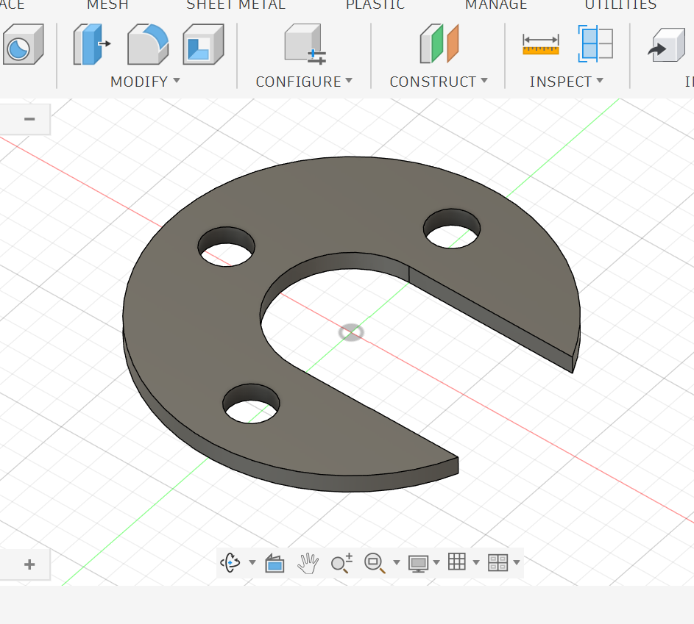Expand the Grid and Snaps arrow
This screenshot has width=694, height=624.
tap(476, 562)
